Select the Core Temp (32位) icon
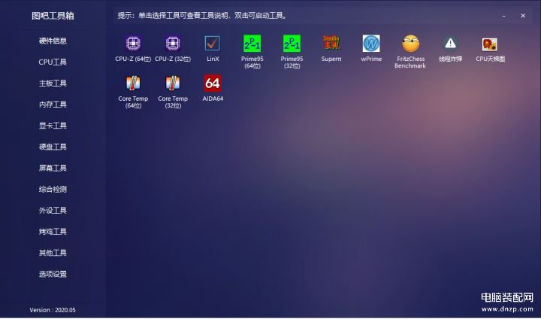Viewport: 541px width, 319px height. pyautogui.click(x=173, y=84)
